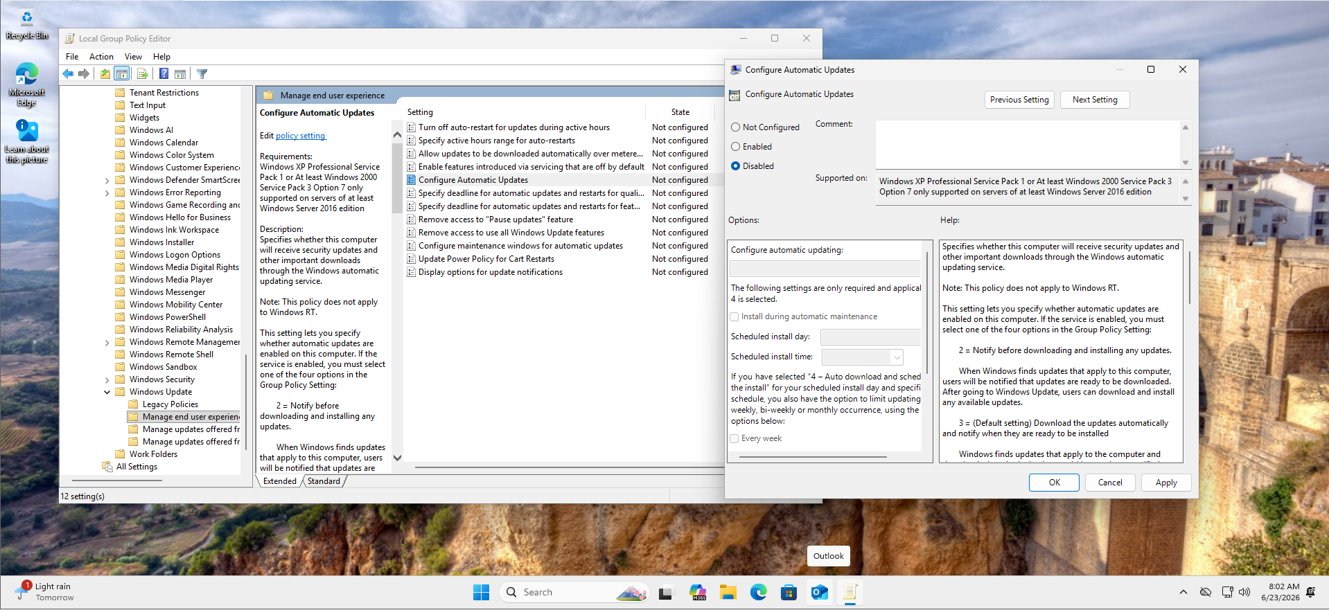Open Outlook from the taskbar
Viewport: 1329px width, 610px height.
click(820, 593)
